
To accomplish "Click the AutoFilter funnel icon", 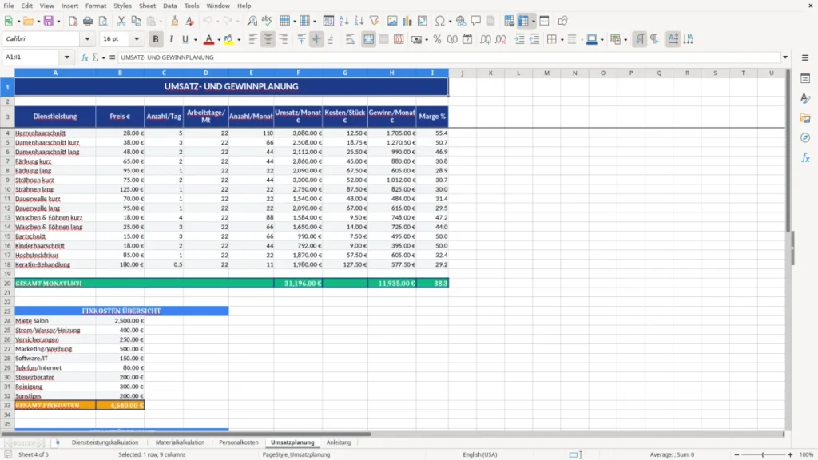I will coord(374,21).
